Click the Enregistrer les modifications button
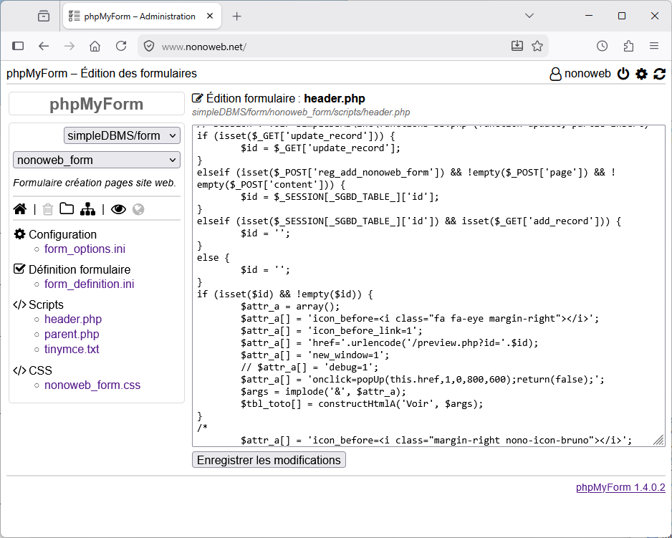The image size is (672, 538). pyautogui.click(x=269, y=460)
